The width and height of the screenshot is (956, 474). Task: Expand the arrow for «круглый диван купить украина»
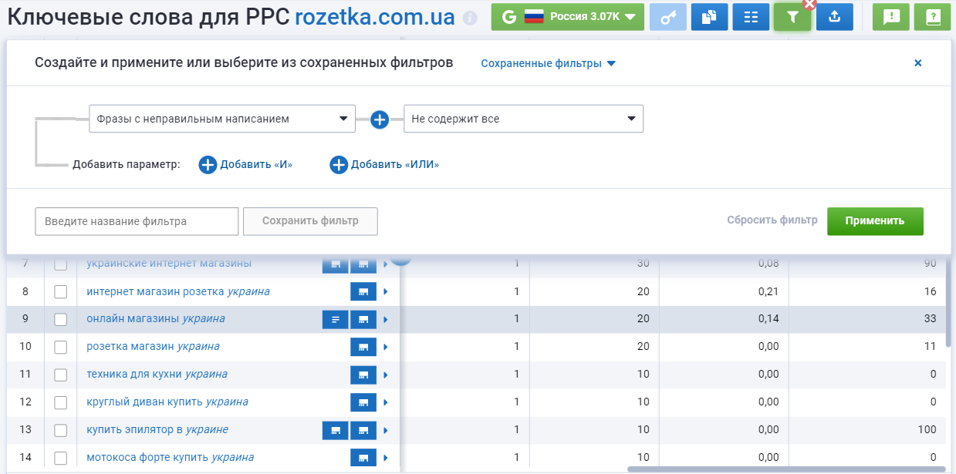pyautogui.click(x=385, y=402)
